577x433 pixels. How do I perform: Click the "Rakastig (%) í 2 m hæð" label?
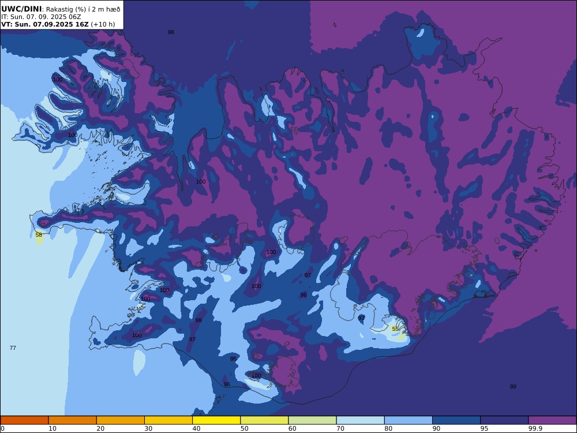click(83, 9)
